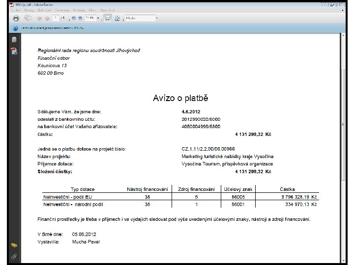Click the vertical scrollbar thumb
The width and height of the screenshot is (354, 265).
click(343, 124)
